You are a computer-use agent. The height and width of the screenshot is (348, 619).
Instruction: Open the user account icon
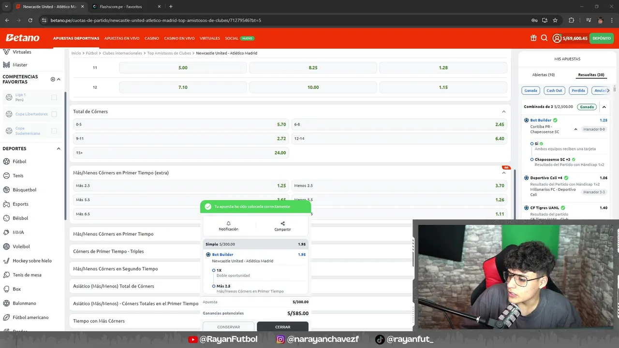pos(557,38)
